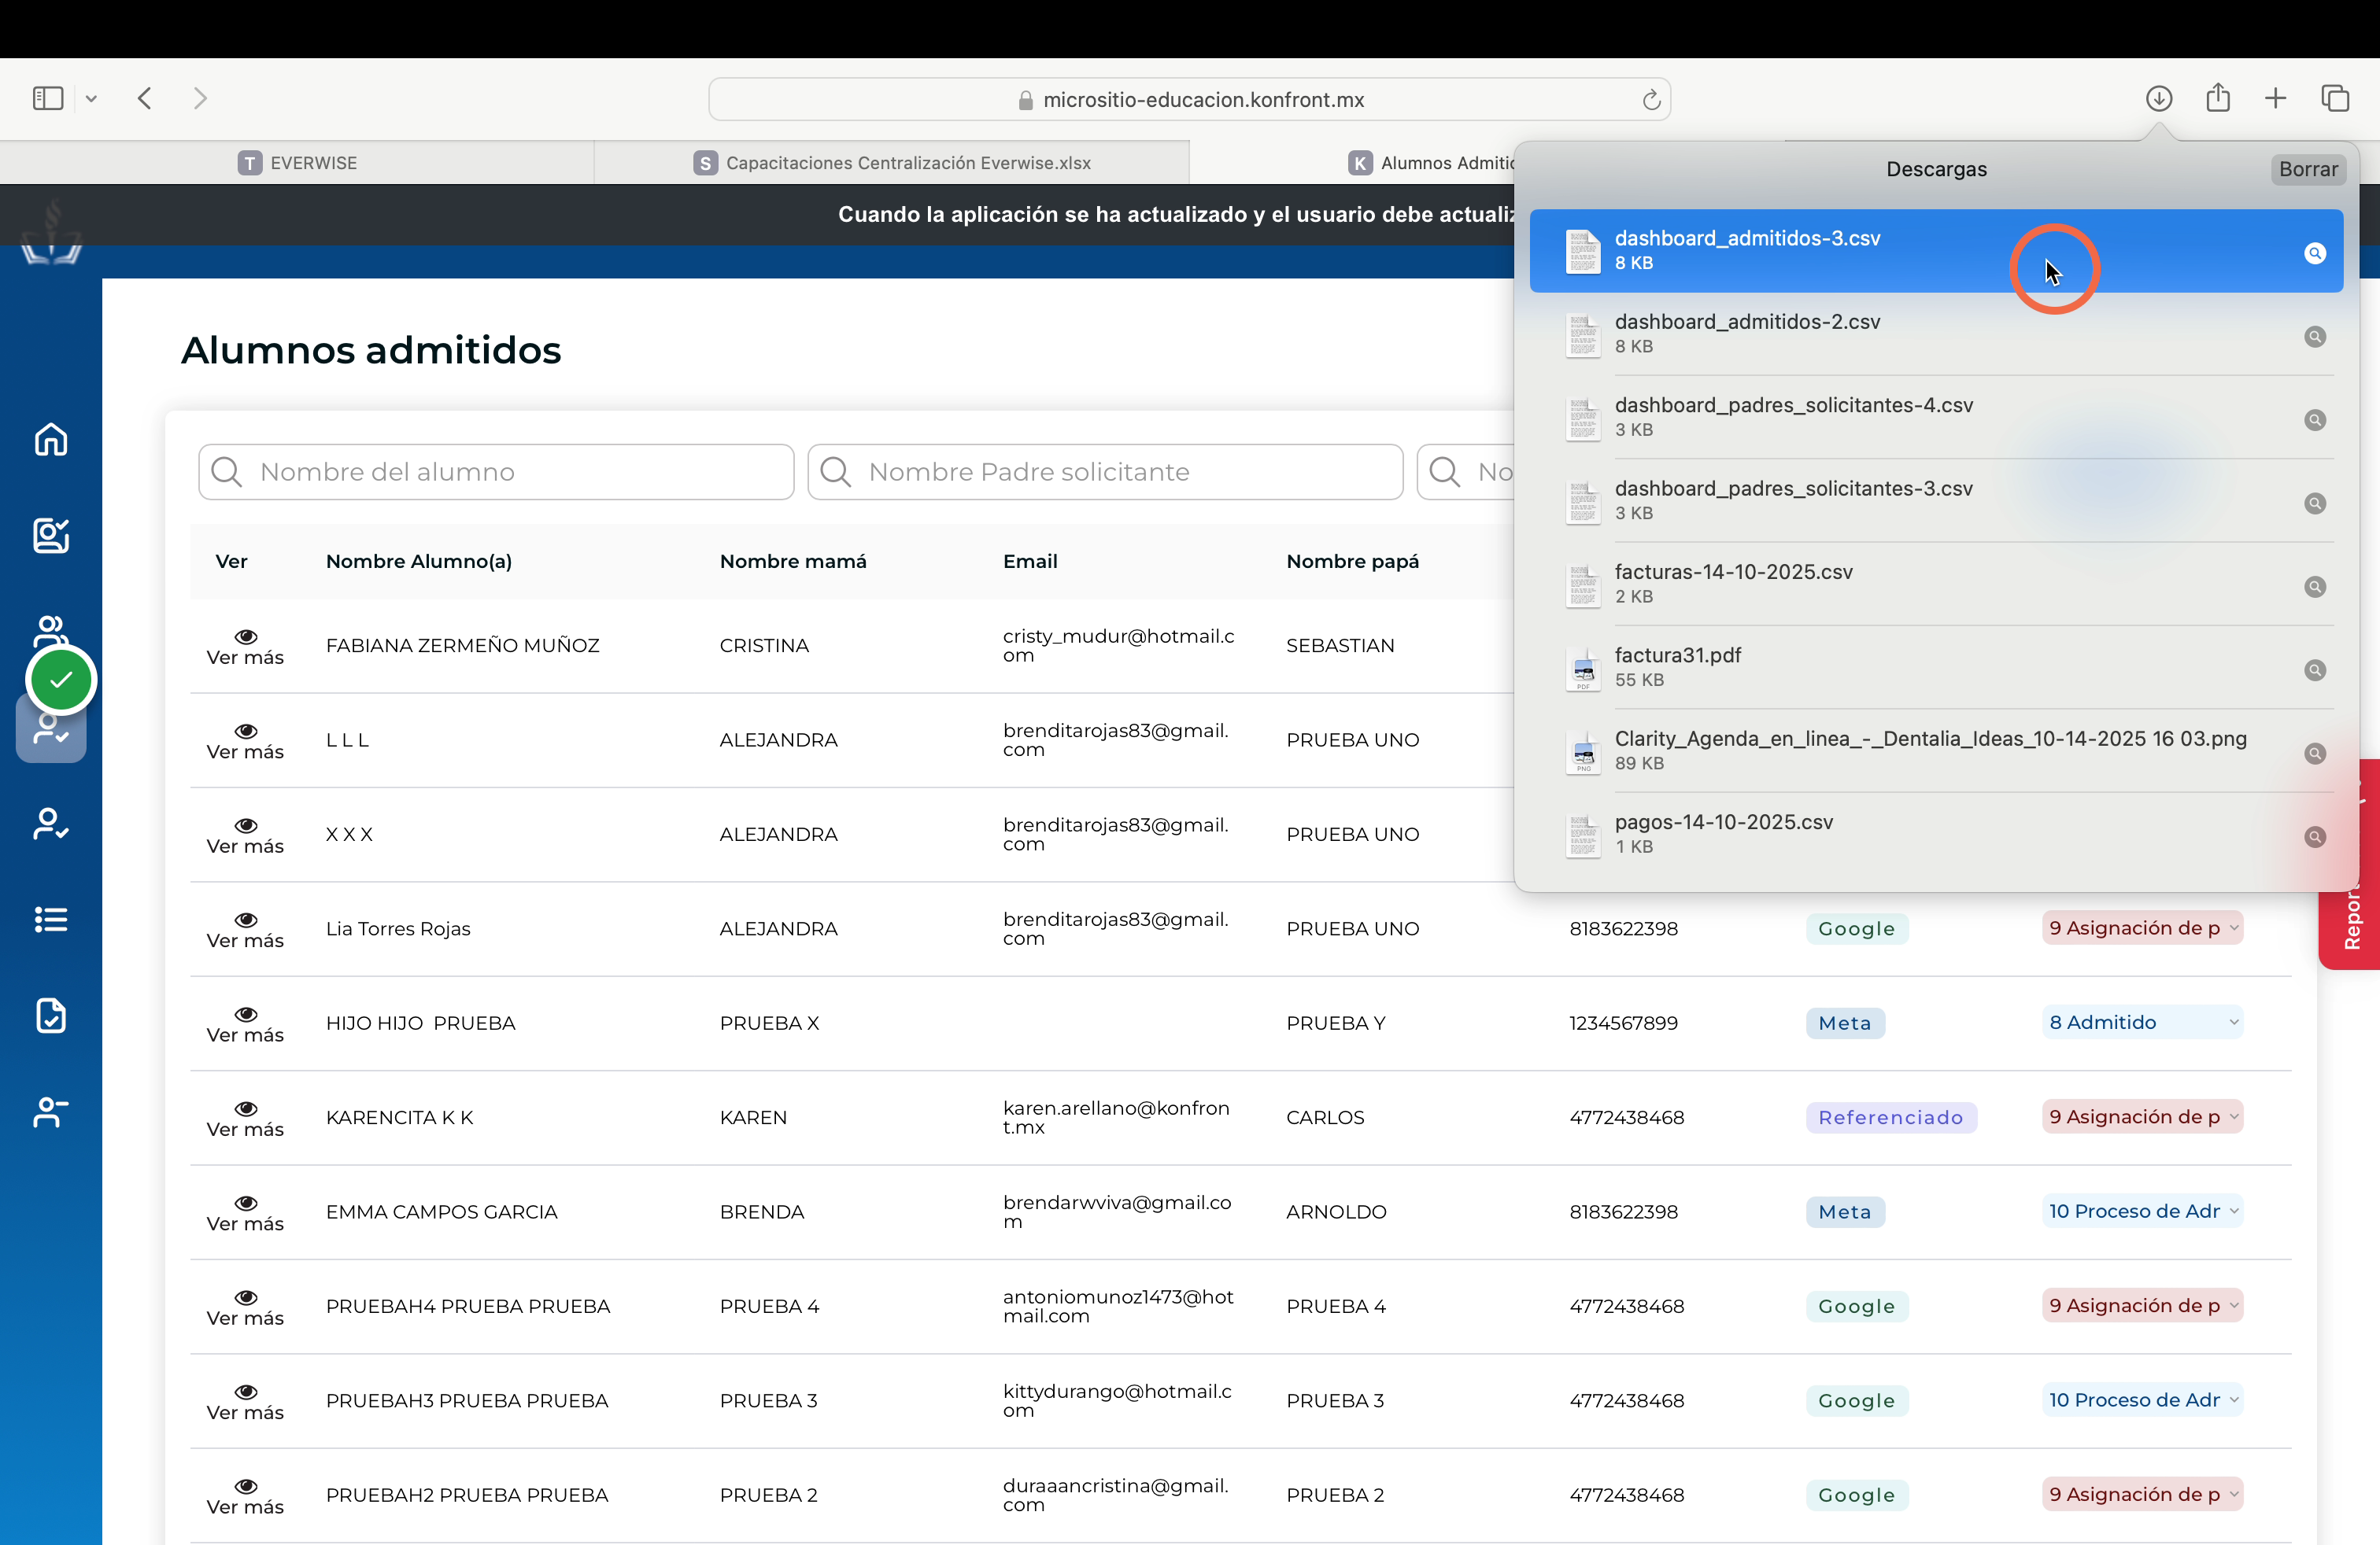Reveal pagos-14-10-2025.csv with its magnifier icon

(2314, 836)
